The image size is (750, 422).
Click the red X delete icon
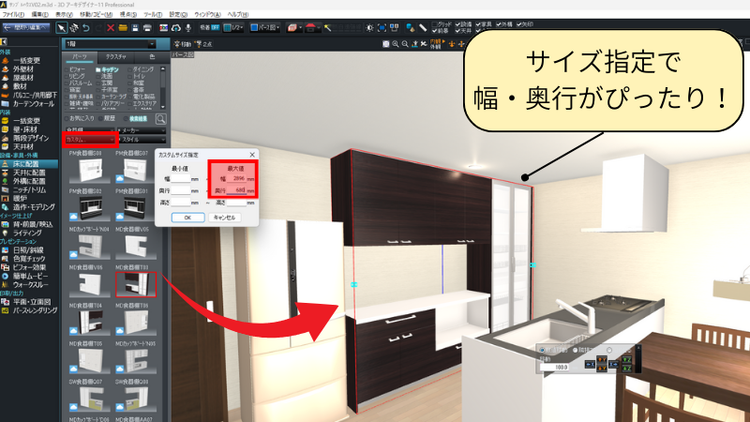111,28
